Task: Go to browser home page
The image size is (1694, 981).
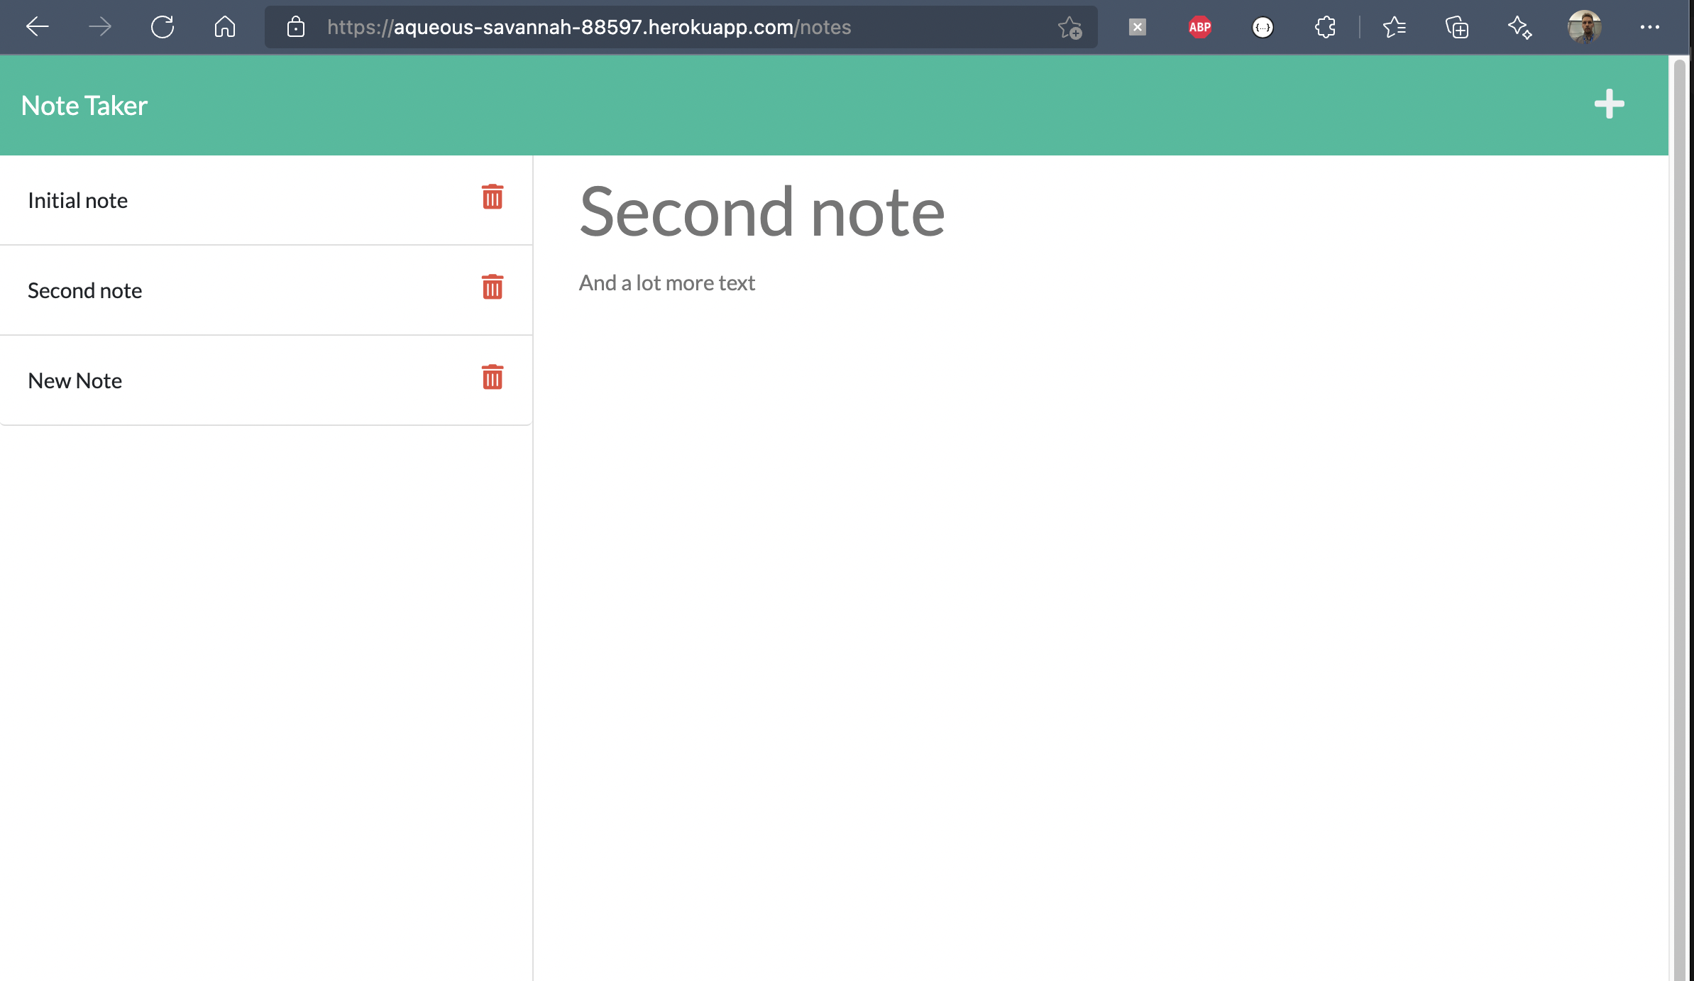Action: tap(225, 27)
